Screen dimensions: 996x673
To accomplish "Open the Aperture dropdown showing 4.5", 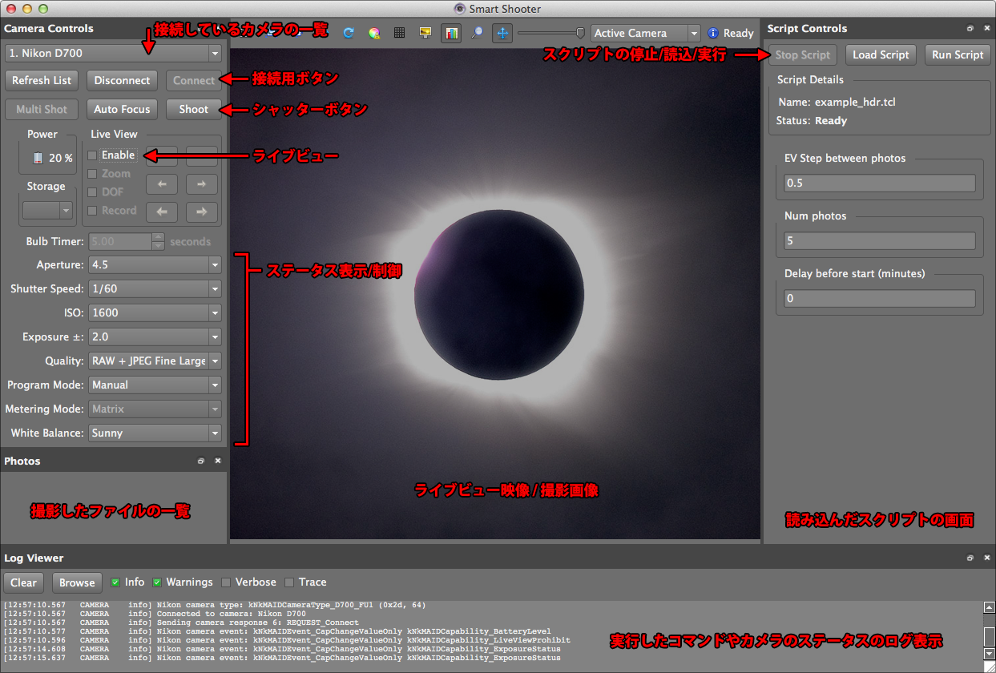I will tap(155, 264).
